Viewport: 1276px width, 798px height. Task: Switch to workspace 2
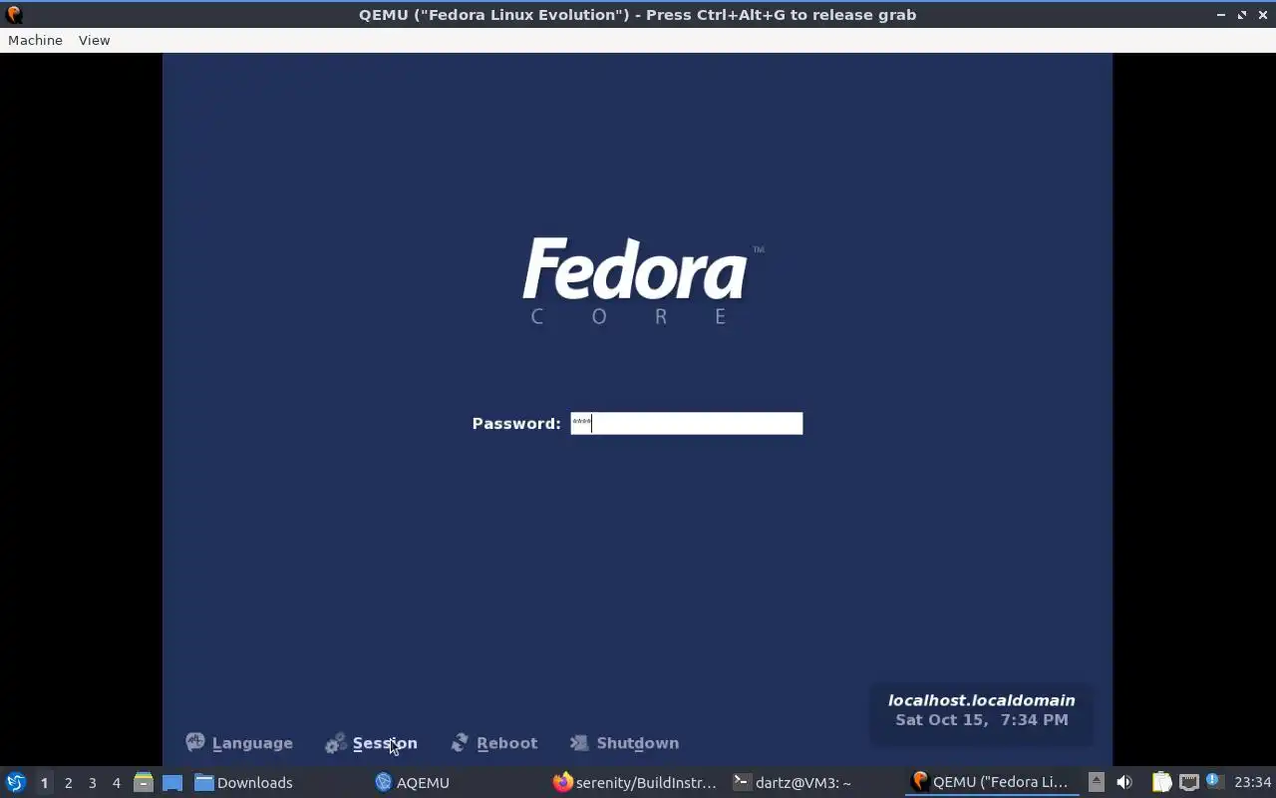tap(68, 783)
